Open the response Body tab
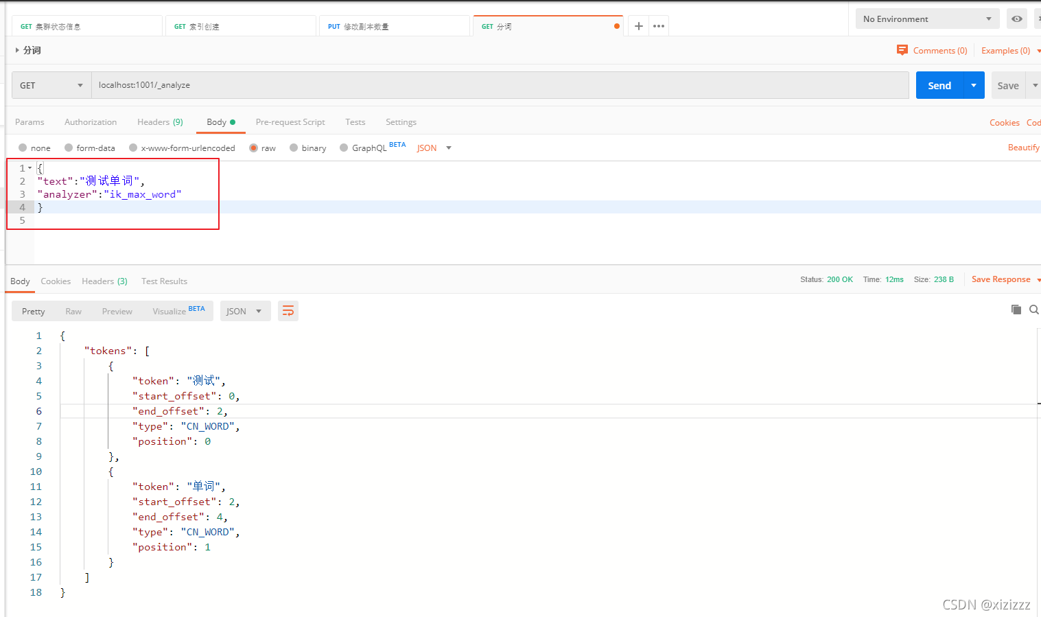This screenshot has width=1041, height=617. (20, 281)
